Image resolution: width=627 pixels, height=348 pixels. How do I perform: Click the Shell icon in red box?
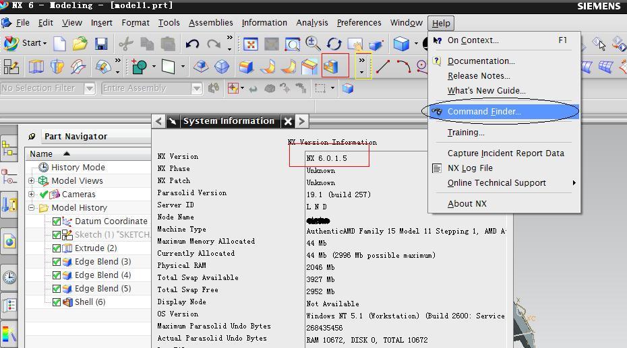tap(331, 66)
